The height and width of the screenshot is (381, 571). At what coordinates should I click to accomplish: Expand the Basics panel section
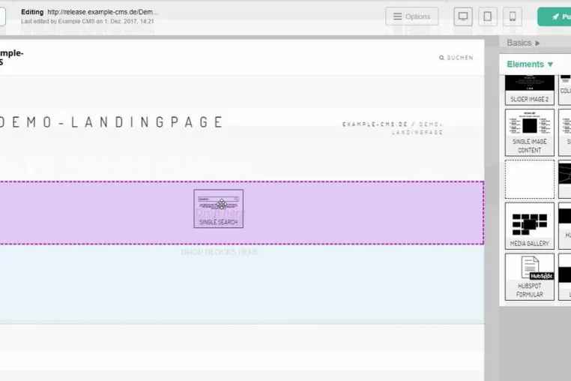524,43
